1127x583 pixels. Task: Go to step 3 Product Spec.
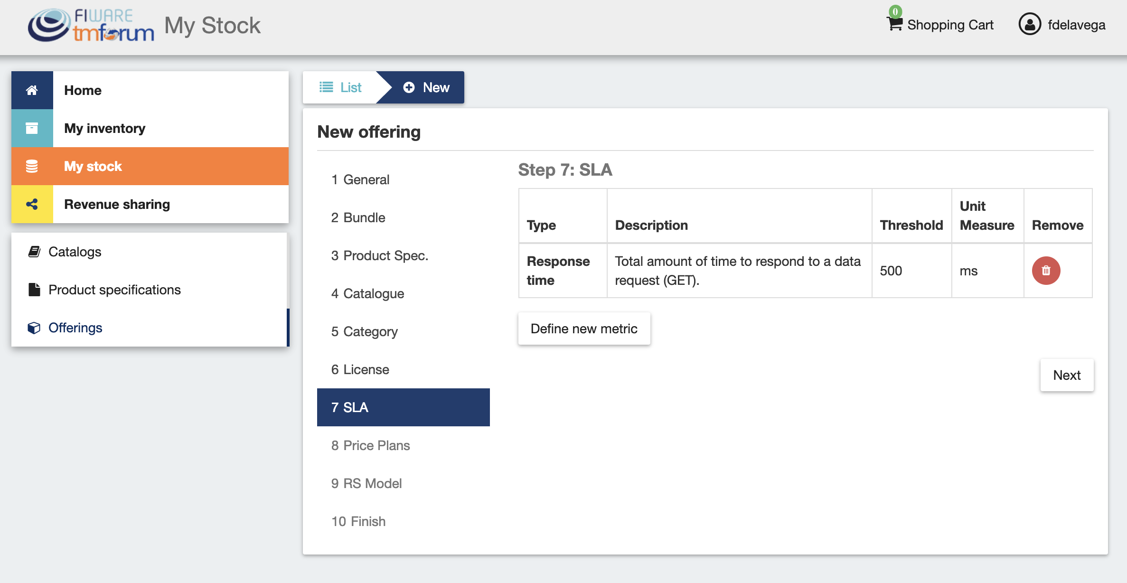[404, 255]
